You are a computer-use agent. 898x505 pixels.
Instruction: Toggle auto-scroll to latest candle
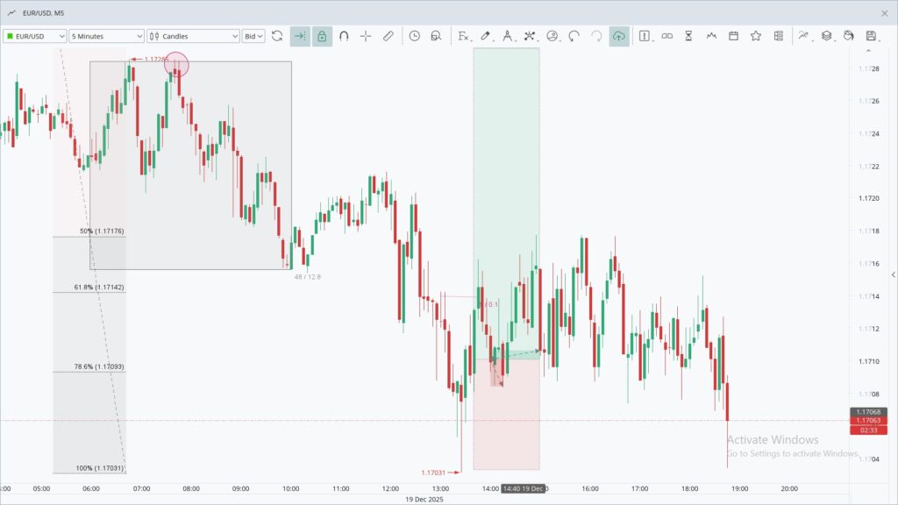300,36
